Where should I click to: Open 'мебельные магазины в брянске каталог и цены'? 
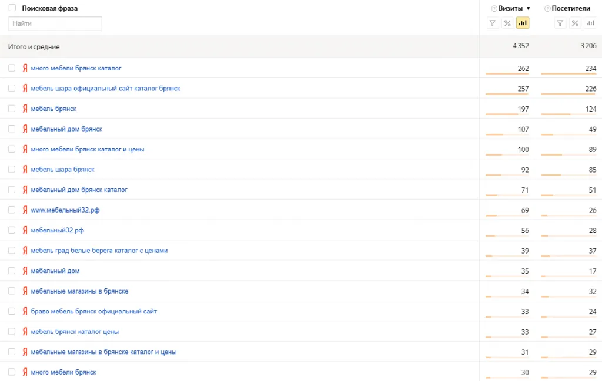103,352
